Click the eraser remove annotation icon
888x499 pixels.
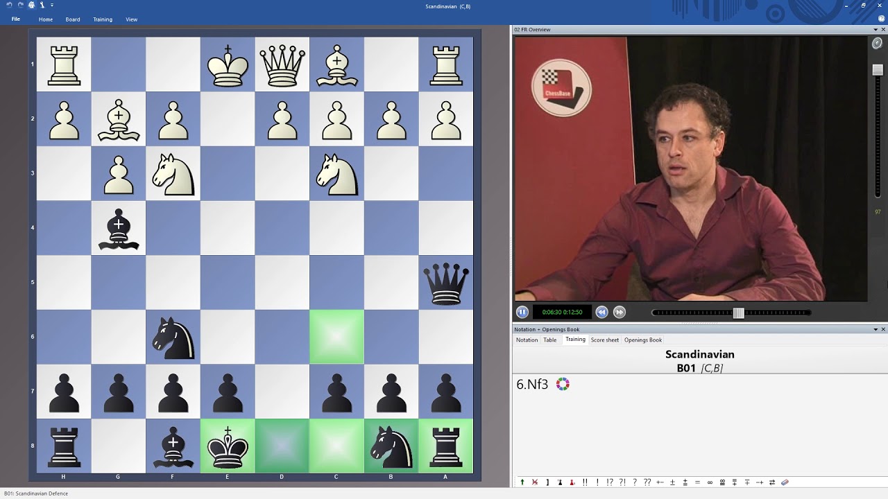pos(785,482)
